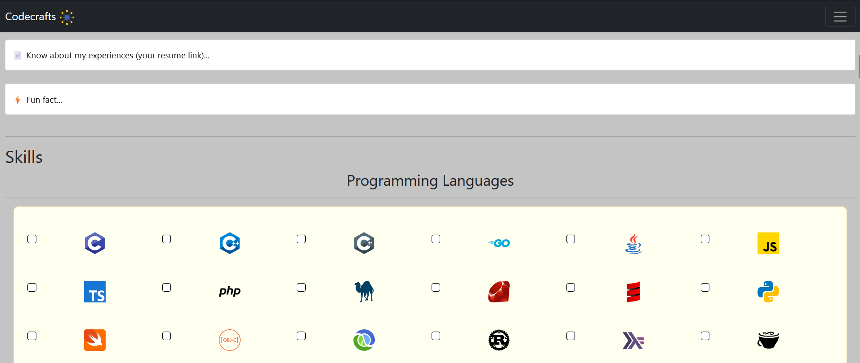860x363 pixels.
Task: Enable the PHP checkbox
Action: 167,287
